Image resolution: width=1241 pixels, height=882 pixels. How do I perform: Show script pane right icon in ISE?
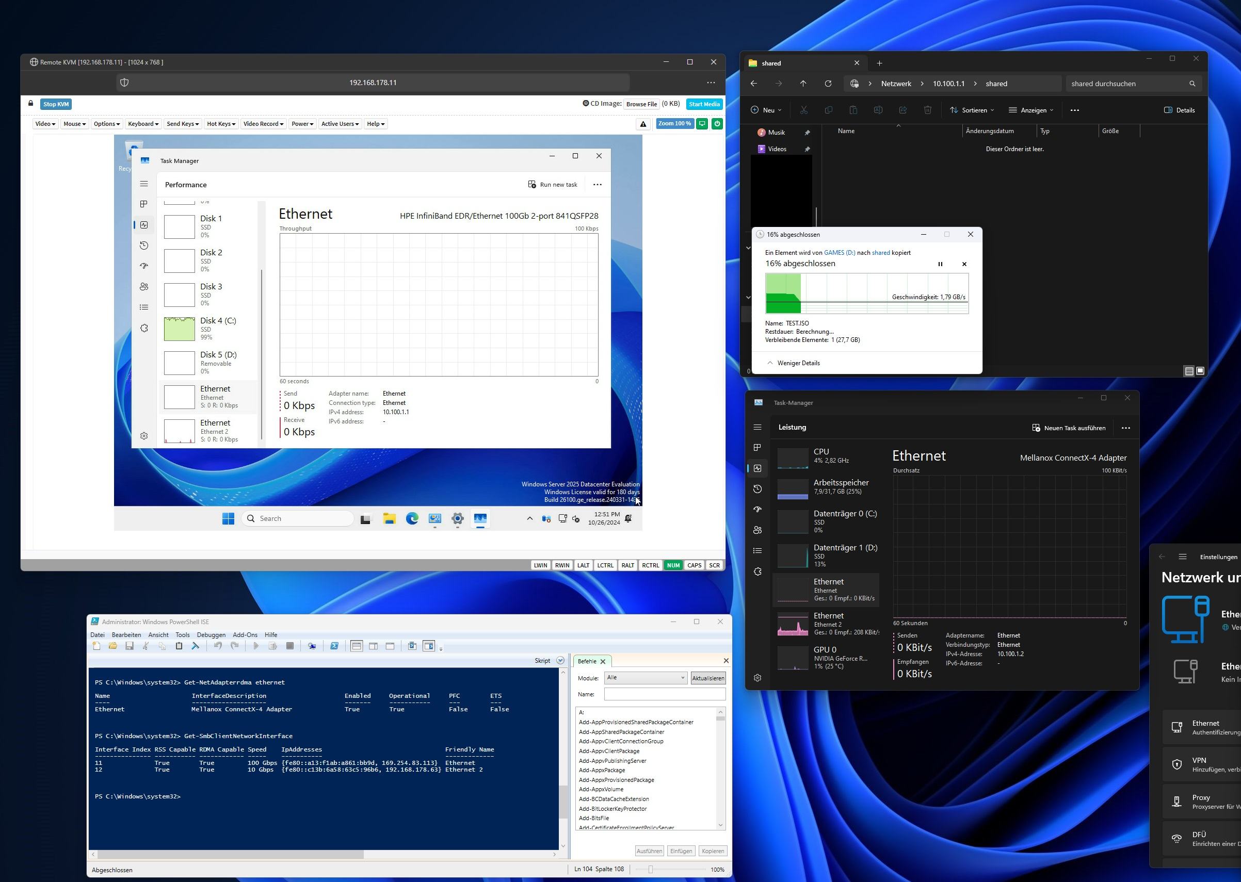(x=373, y=646)
